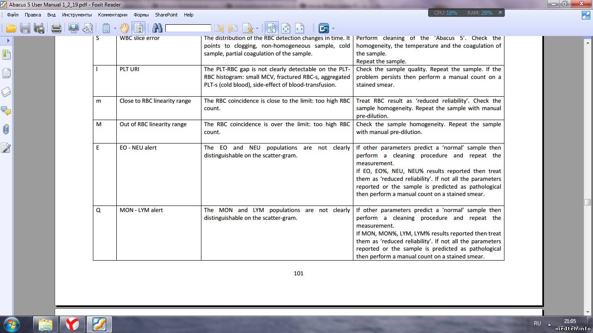Click the Open file folder icon
Viewport: 593px width, 333px height.
coord(11,29)
